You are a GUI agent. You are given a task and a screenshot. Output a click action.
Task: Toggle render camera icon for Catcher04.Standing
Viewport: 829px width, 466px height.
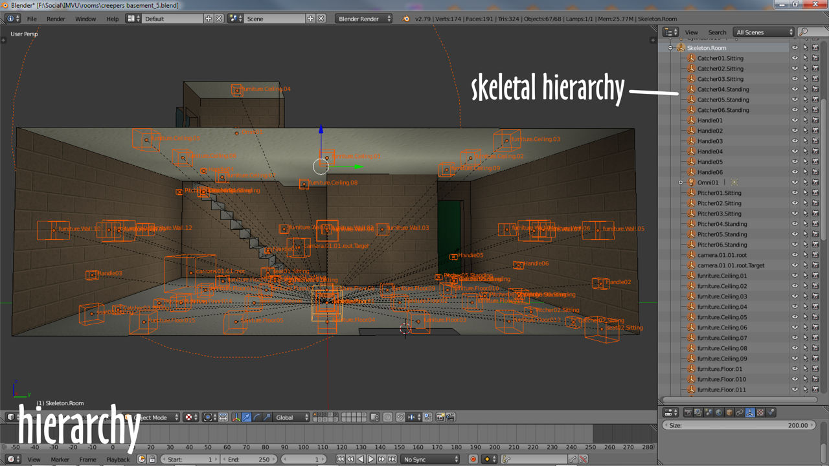815,89
